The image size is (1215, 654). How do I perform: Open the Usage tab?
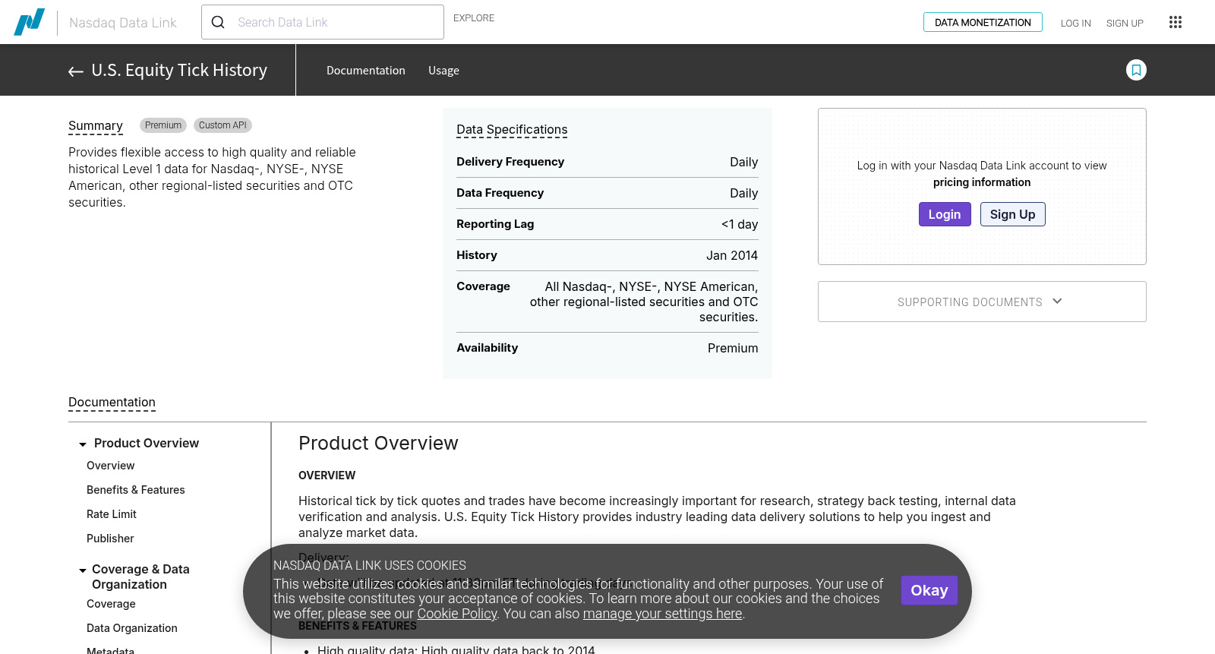pyautogui.click(x=443, y=70)
